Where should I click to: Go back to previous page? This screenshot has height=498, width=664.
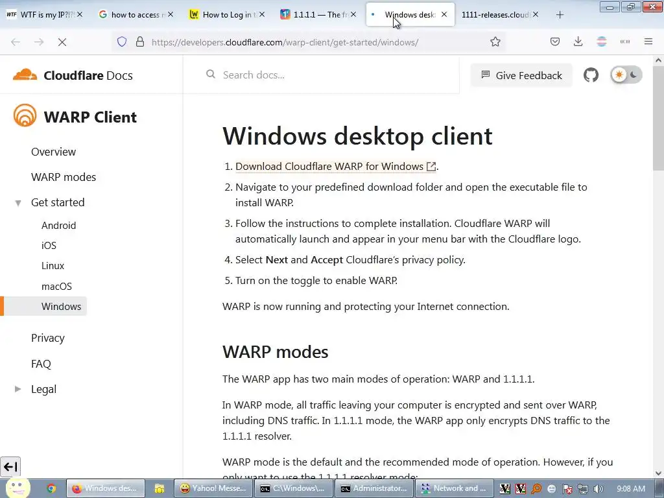(16, 42)
